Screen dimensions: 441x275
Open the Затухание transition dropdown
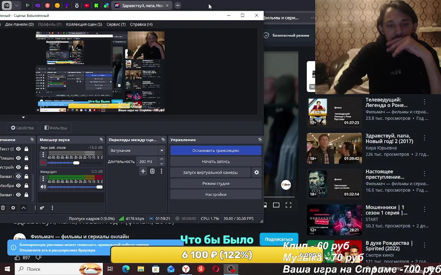(x=137, y=150)
